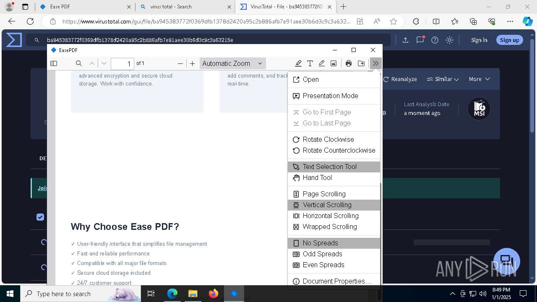Collapse the secondary tools chevron menu
537x302 pixels.
tap(375, 63)
